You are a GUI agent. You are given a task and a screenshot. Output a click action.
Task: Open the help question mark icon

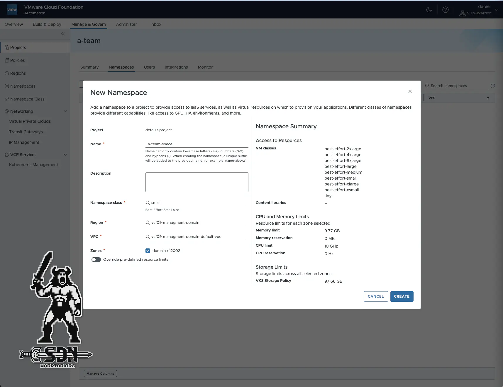click(x=445, y=10)
